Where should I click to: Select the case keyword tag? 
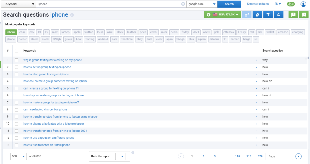point(22,32)
